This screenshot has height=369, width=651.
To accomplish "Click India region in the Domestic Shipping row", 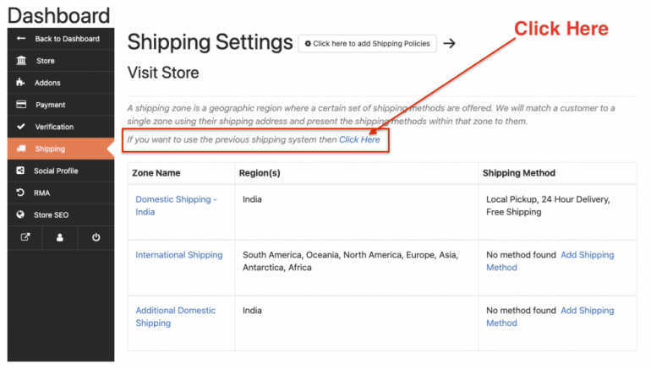I will point(252,199).
